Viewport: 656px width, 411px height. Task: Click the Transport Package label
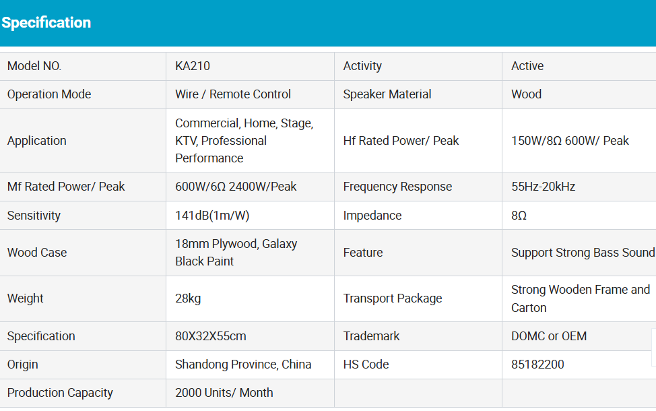[393, 298]
